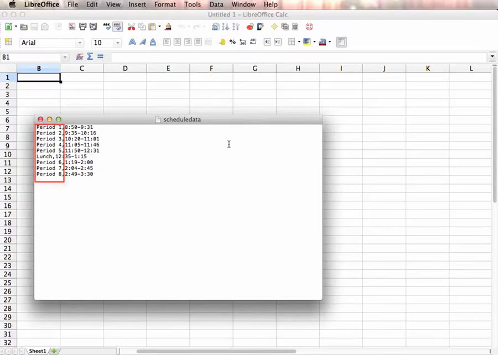Click the Export as PDF icon

coord(72,27)
